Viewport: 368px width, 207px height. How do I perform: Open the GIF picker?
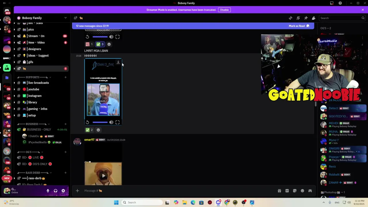click(287, 191)
